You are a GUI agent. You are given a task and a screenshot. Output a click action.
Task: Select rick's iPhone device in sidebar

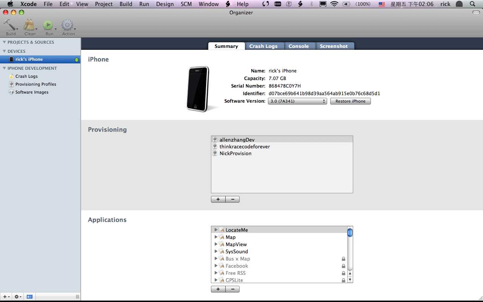coord(40,59)
